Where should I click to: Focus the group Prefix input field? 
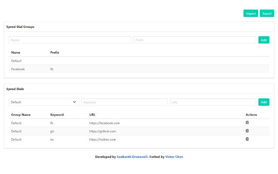click(x=195, y=40)
